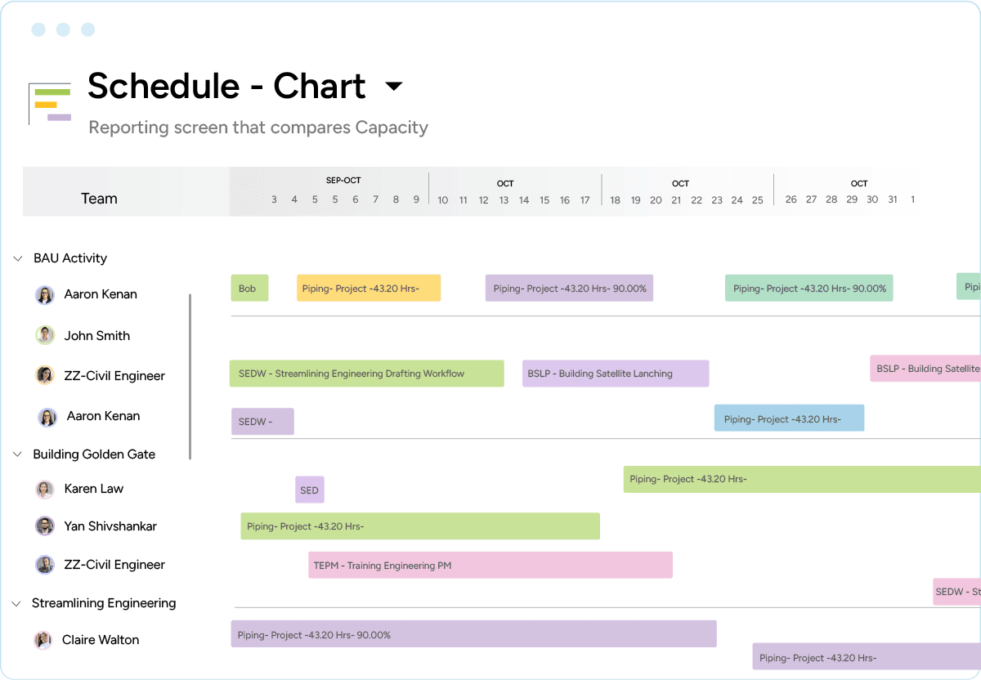
Task: Click Karen Law's avatar
Action: pyautogui.click(x=44, y=489)
